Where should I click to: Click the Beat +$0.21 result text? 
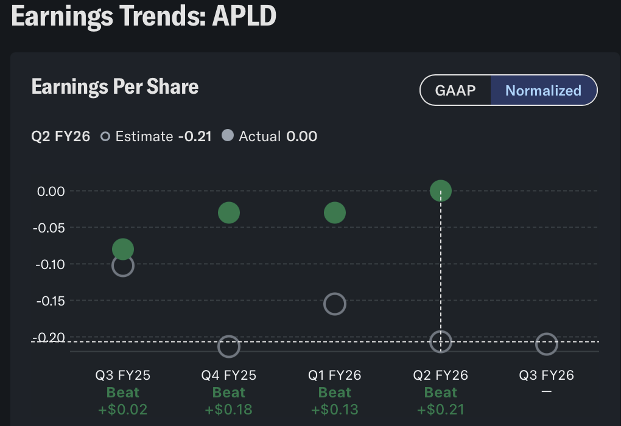(441, 401)
